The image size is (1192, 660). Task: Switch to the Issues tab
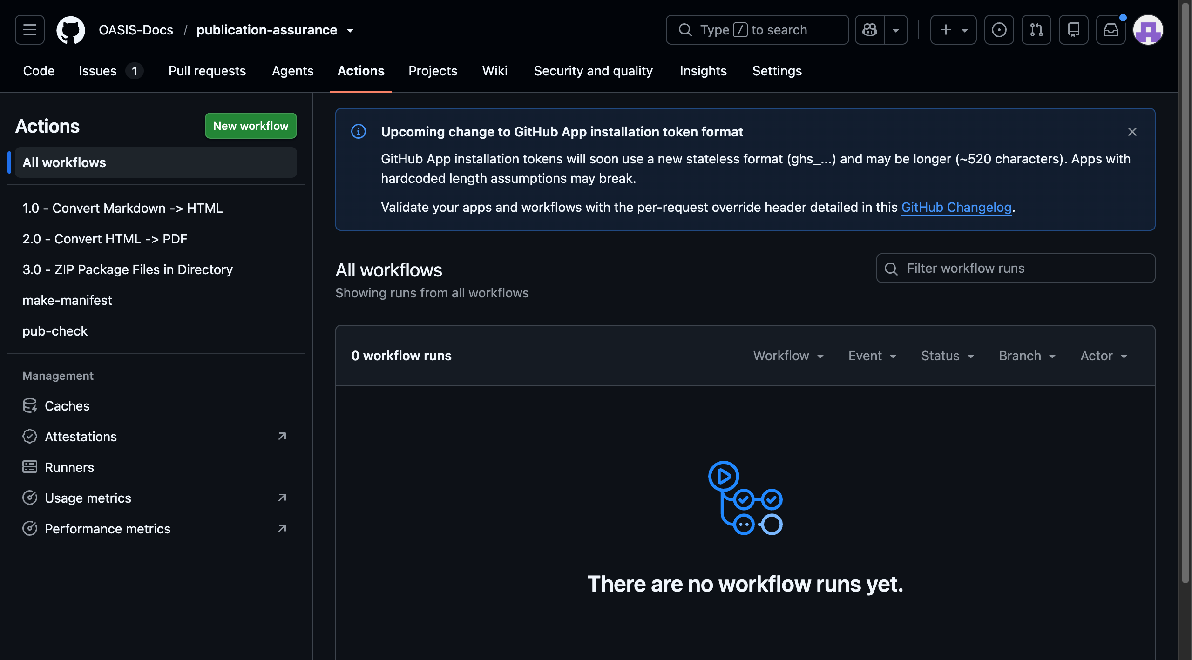point(110,71)
